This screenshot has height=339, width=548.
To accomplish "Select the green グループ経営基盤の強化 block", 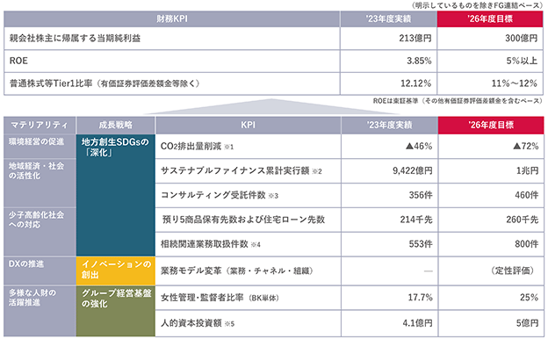I will pos(116,311).
